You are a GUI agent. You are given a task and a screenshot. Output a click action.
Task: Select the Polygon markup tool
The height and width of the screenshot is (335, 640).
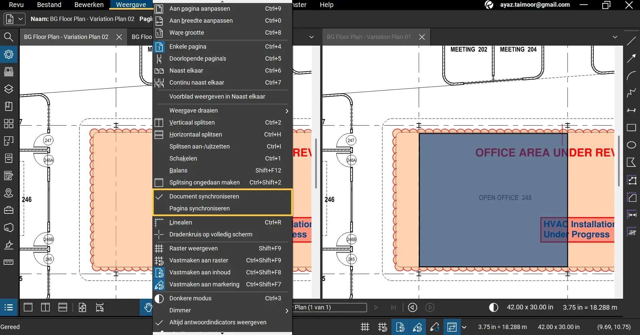pos(631,163)
